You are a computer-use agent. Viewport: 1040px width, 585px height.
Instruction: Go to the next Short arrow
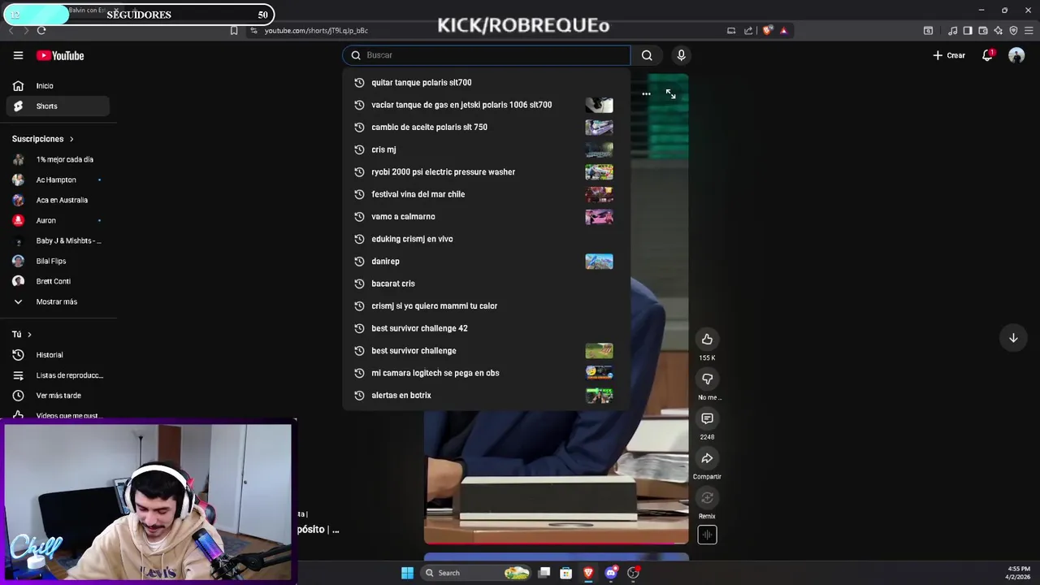point(1013,338)
